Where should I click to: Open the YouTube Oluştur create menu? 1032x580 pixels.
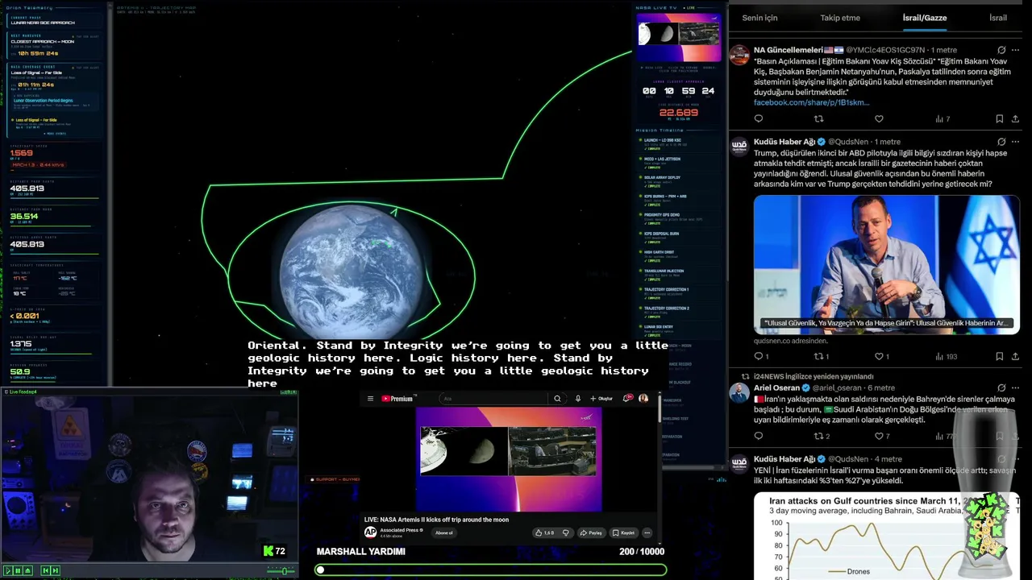(601, 398)
